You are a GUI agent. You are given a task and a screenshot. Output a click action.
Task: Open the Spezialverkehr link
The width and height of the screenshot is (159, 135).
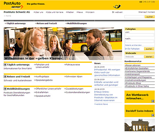(42, 96)
